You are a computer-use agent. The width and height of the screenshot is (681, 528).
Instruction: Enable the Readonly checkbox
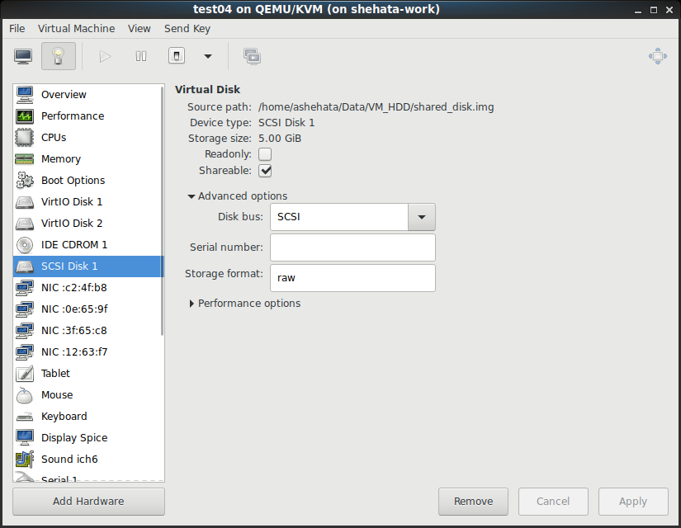point(265,154)
